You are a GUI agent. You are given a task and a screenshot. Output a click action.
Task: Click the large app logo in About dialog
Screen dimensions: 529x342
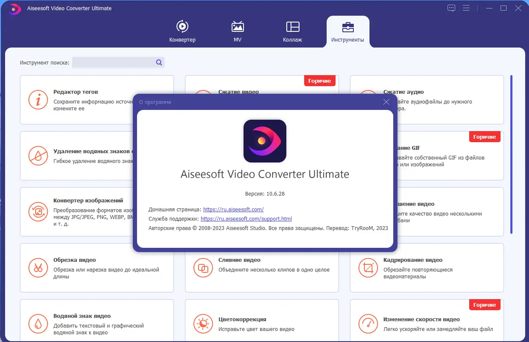point(265,141)
